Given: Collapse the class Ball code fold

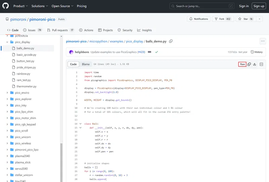Looking at the screenshot, I should [80, 124].
